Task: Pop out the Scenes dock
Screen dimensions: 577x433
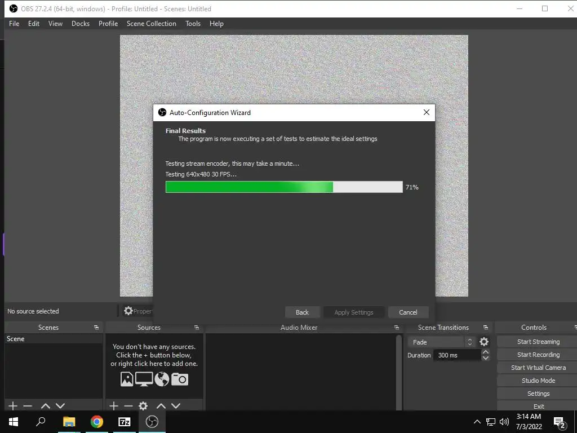Action: 96,328
